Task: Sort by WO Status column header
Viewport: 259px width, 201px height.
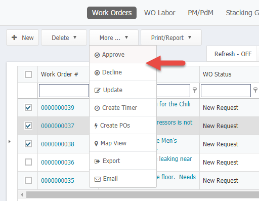Action: pos(217,74)
